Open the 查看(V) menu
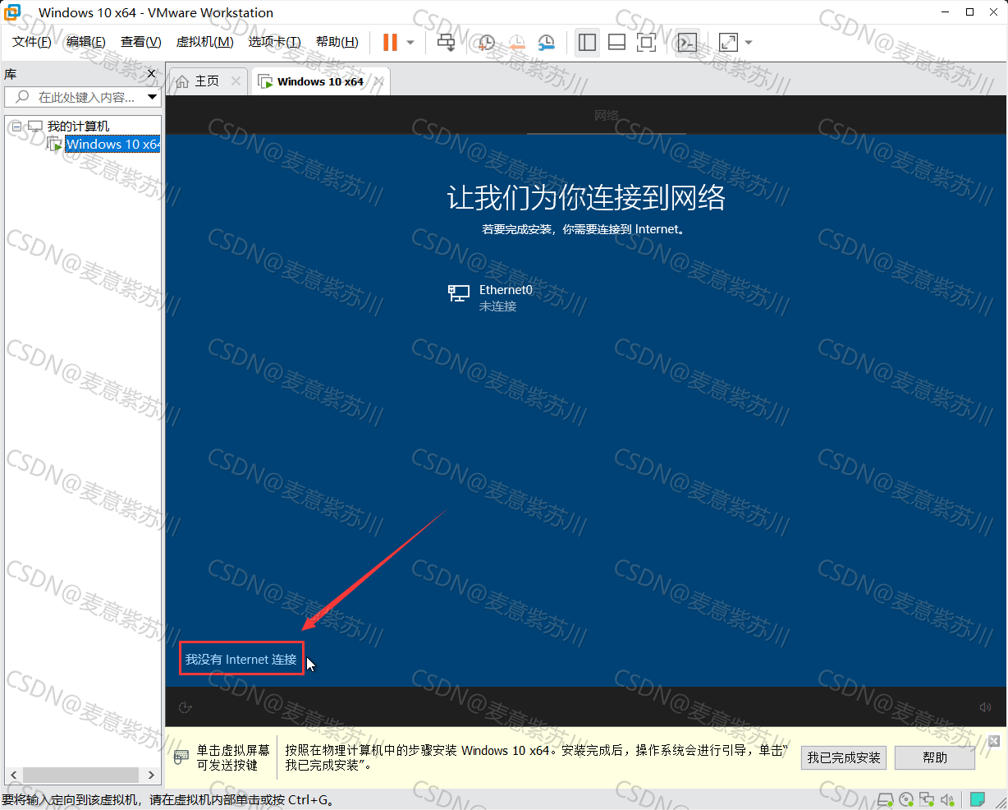This screenshot has height=810, width=1008. click(141, 42)
